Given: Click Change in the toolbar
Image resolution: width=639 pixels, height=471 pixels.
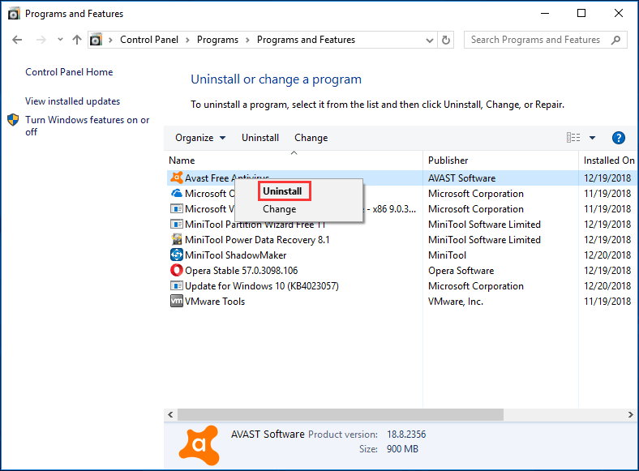Looking at the screenshot, I should [311, 138].
